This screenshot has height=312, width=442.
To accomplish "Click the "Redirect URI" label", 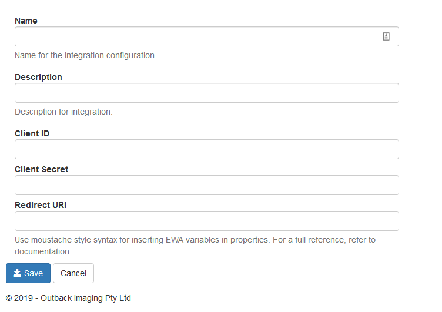I will (x=41, y=205).
